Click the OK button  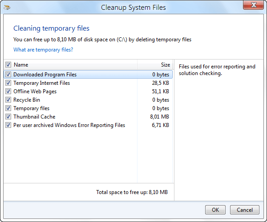coord(215,210)
